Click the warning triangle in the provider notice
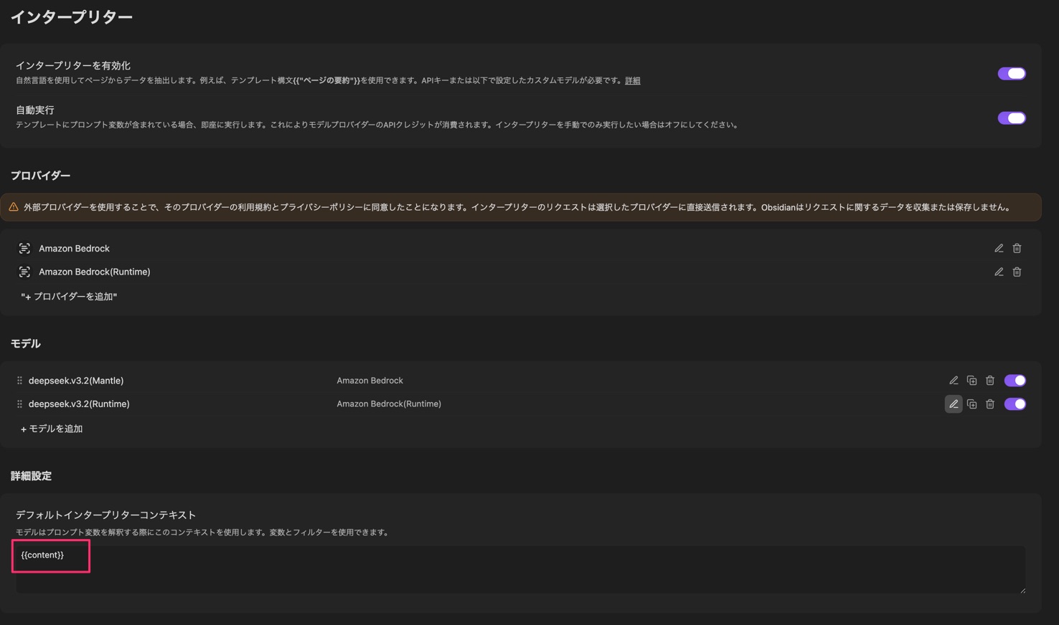The width and height of the screenshot is (1059, 625). 14,206
